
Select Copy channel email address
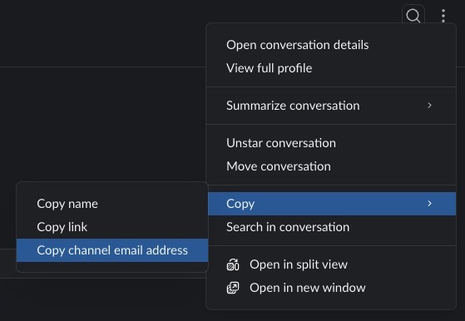click(112, 250)
